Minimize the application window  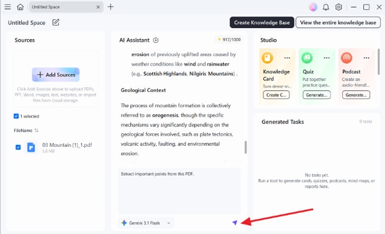[x=353, y=7]
